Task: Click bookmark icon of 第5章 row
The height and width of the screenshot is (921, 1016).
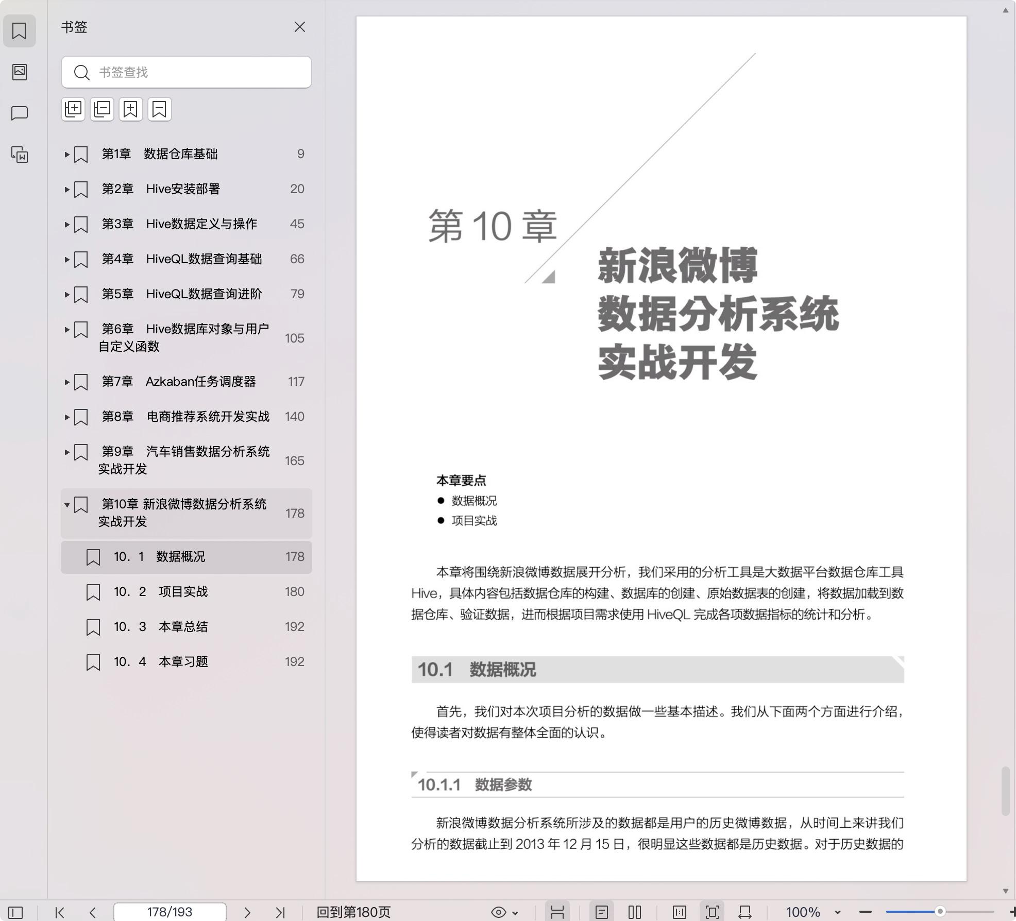Action: [81, 295]
